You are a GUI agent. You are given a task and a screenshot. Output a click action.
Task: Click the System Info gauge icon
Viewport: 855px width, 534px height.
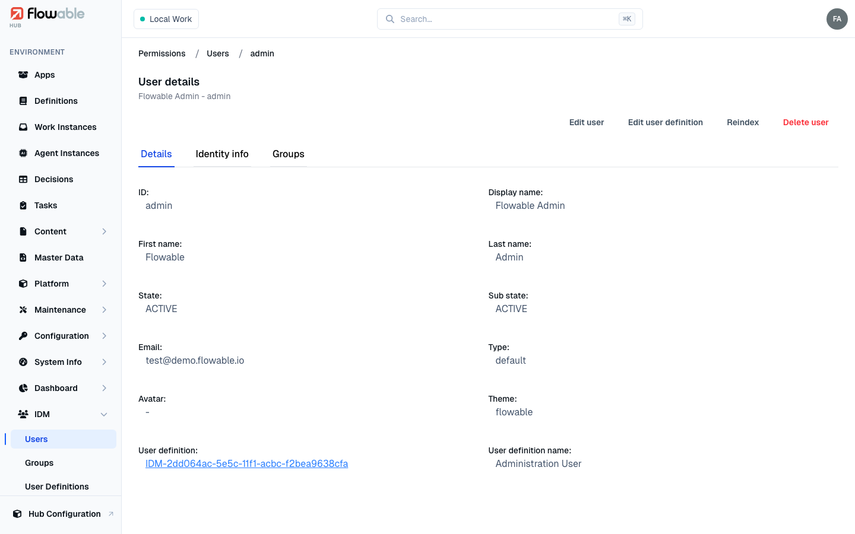pos(23,362)
